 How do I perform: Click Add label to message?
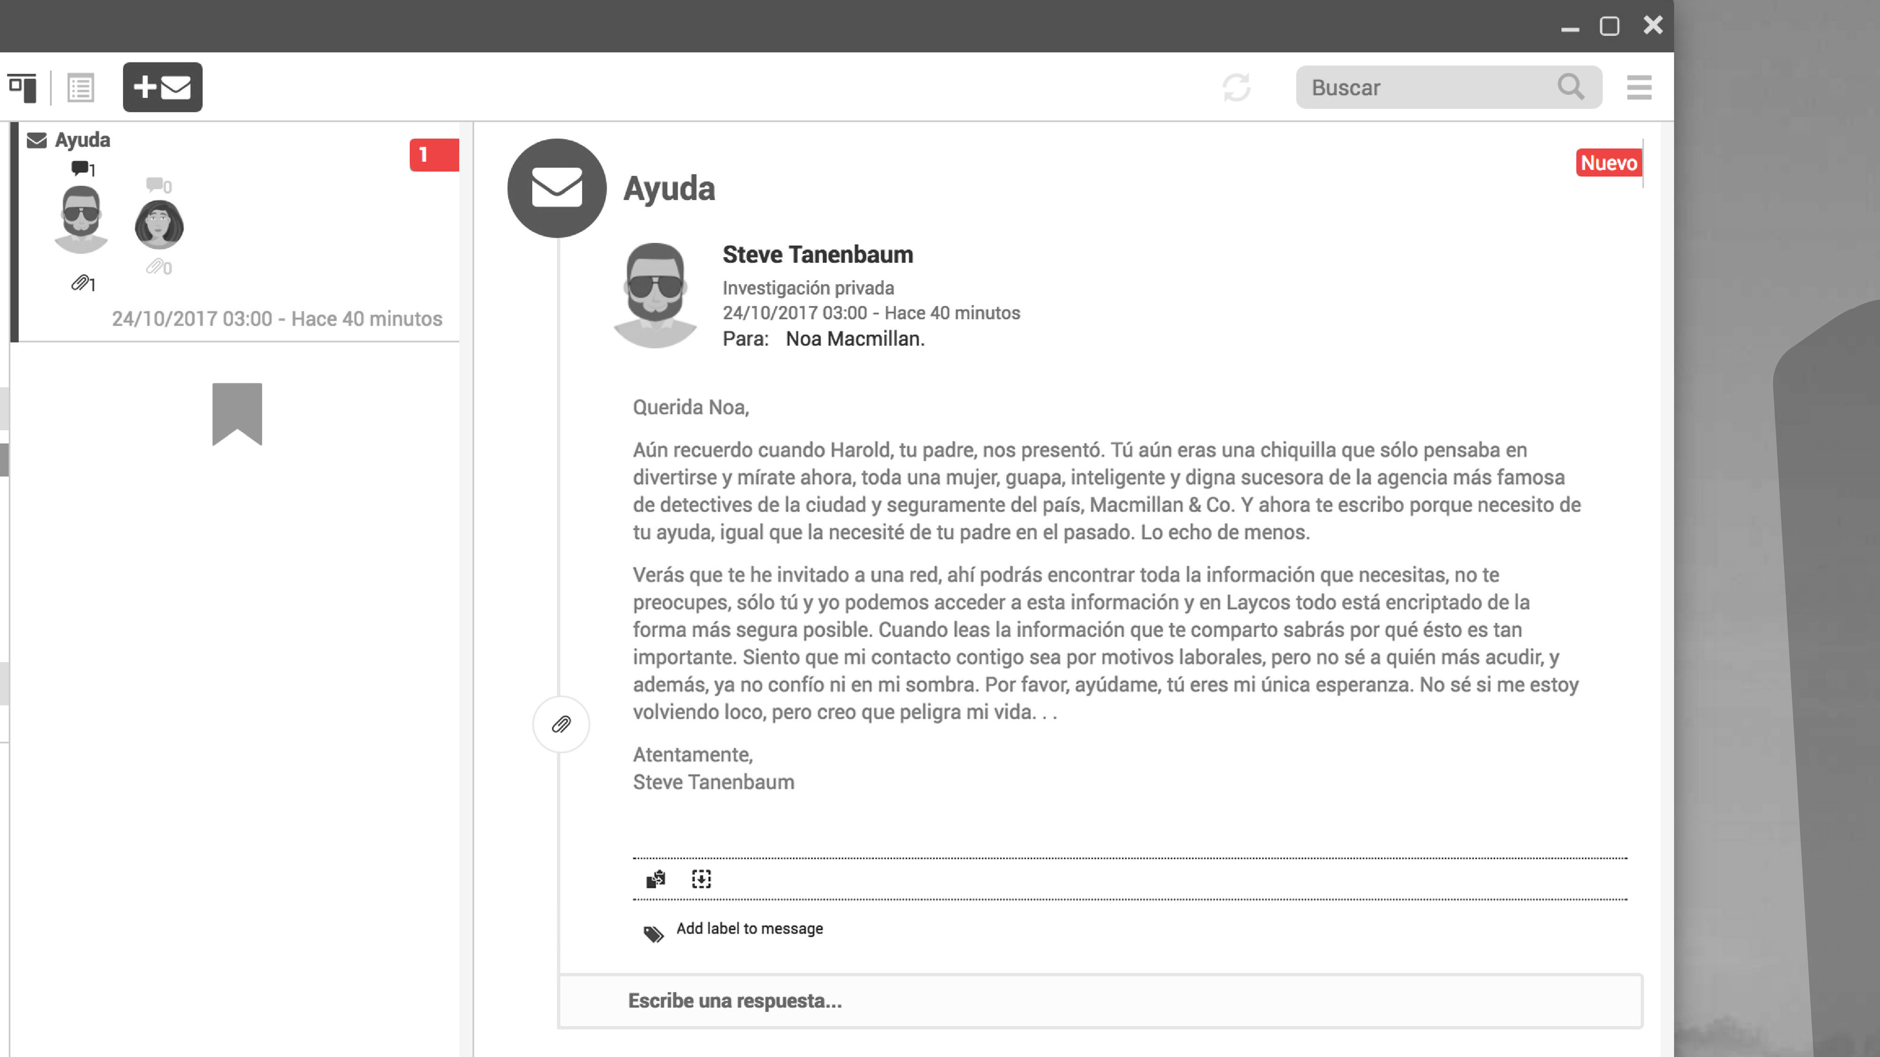[x=750, y=929]
